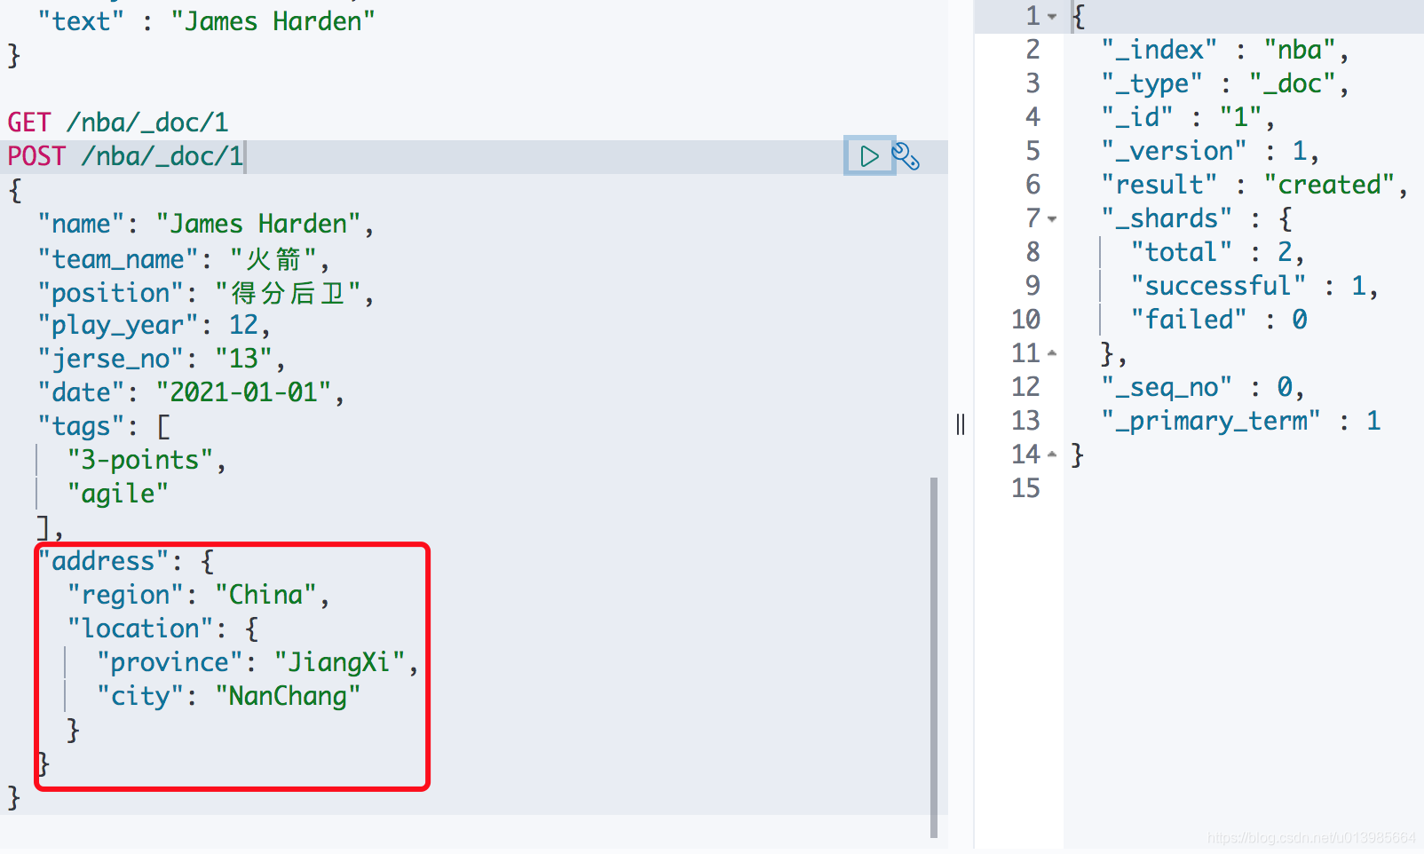The image size is (1424, 854).
Task: Click line number 15 in the response gutter
Action: (x=1025, y=488)
